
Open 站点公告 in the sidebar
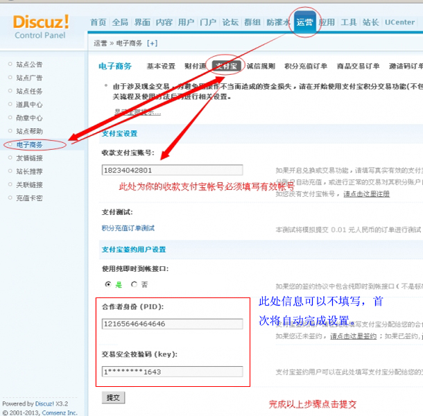[29, 64]
